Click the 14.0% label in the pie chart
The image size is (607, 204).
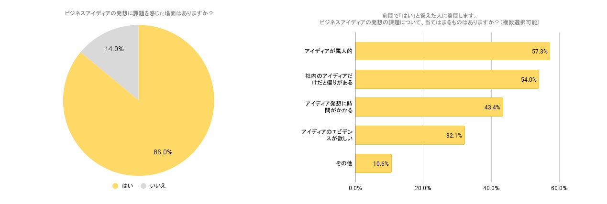tap(114, 49)
